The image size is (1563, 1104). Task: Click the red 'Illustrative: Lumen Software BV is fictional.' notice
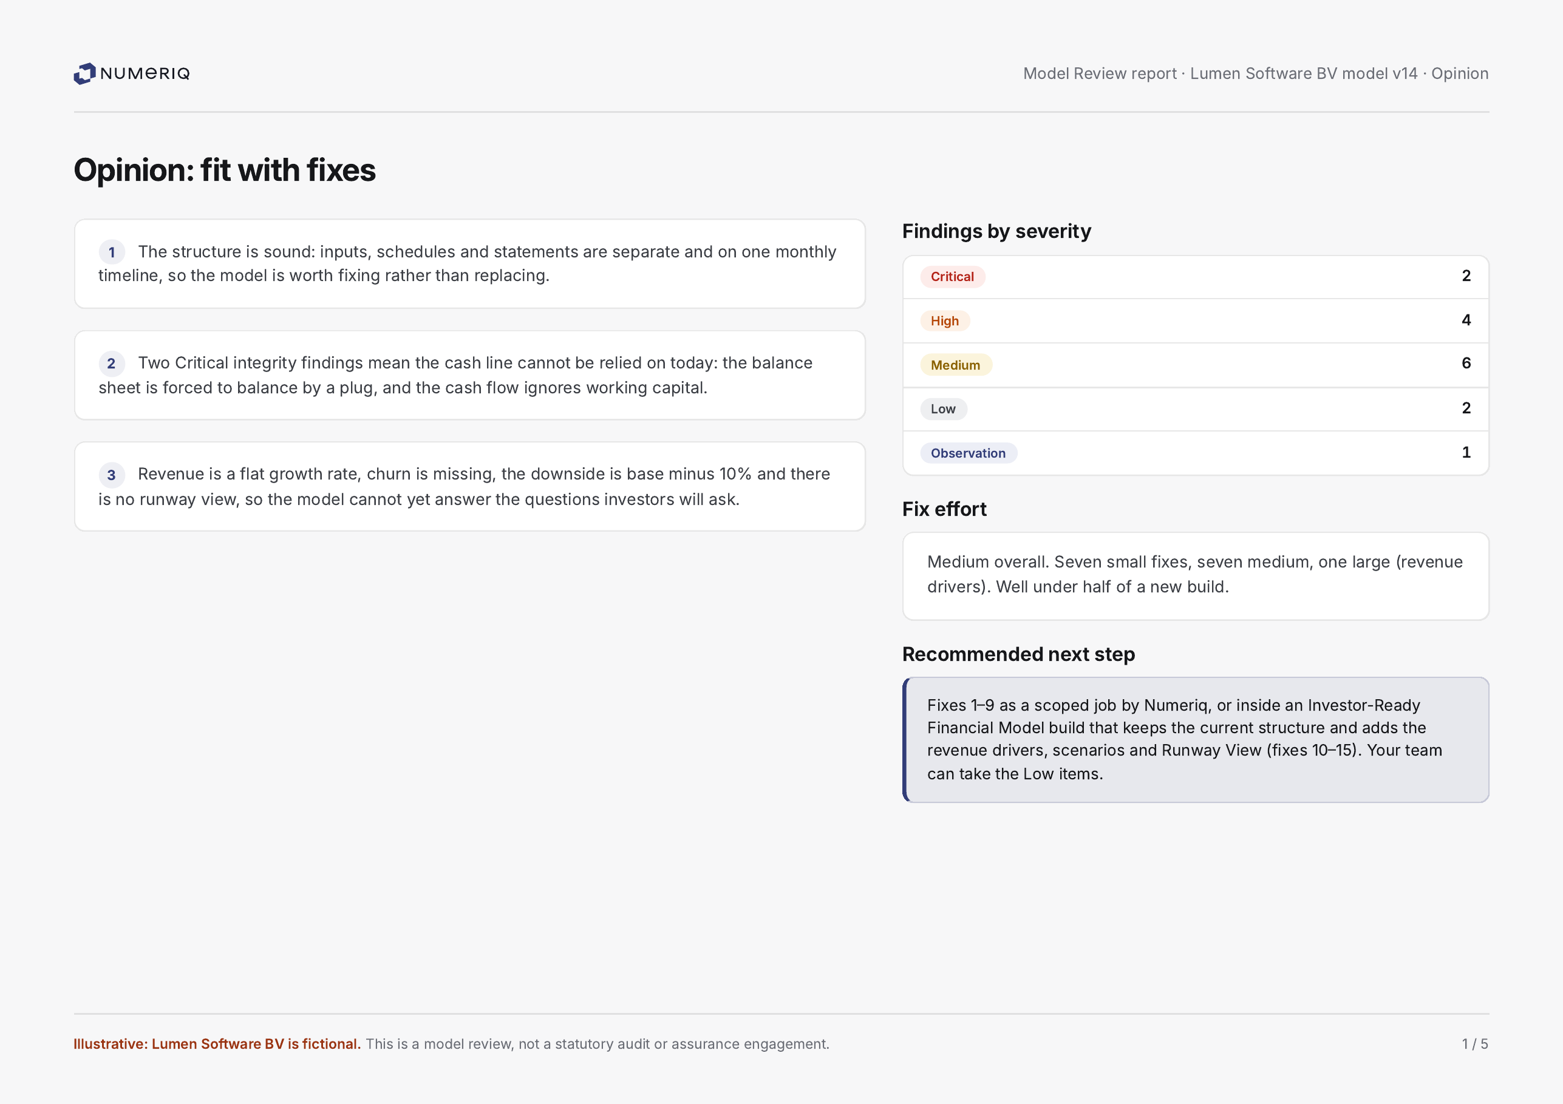[217, 1044]
